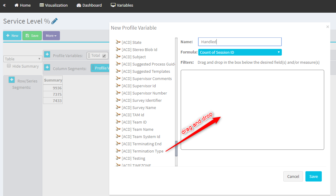The height and width of the screenshot is (196, 336).
Task: Click the field icon beside [ACD] Testing
Action: [118, 158]
